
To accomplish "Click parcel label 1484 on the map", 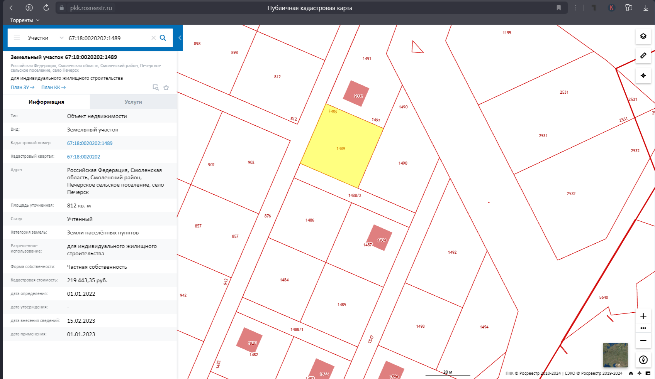I will pos(284,280).
